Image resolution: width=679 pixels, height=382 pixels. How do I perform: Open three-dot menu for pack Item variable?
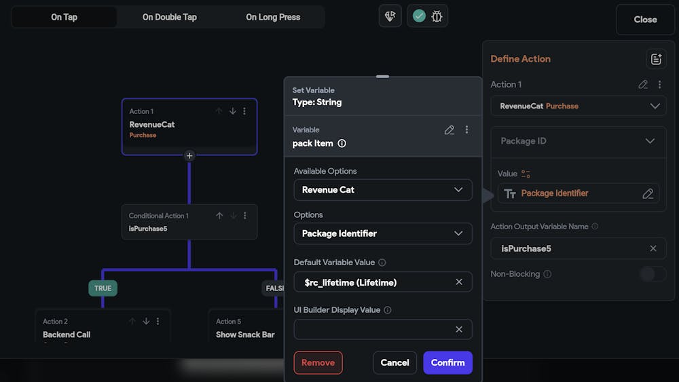pos(466,130)
